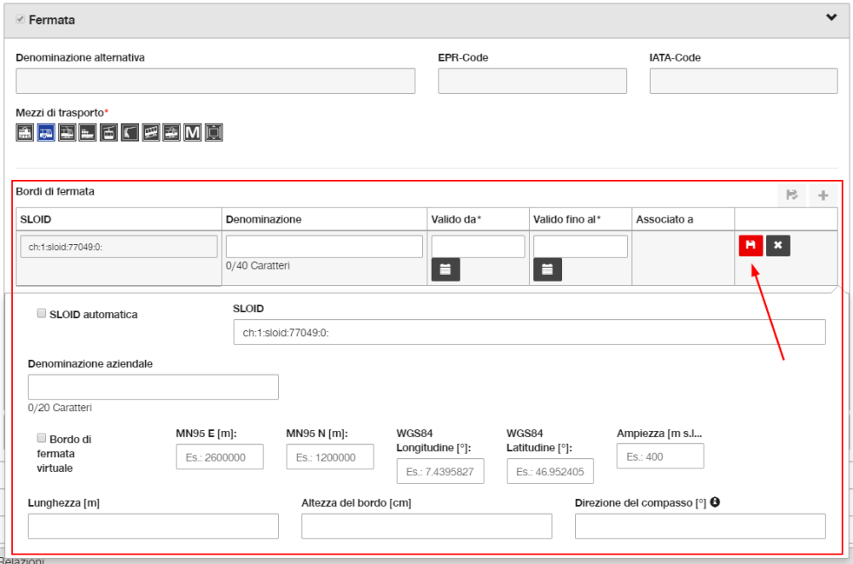Click the SLOID column header
This screenshot has width=853, height=564.
point(119,218)
